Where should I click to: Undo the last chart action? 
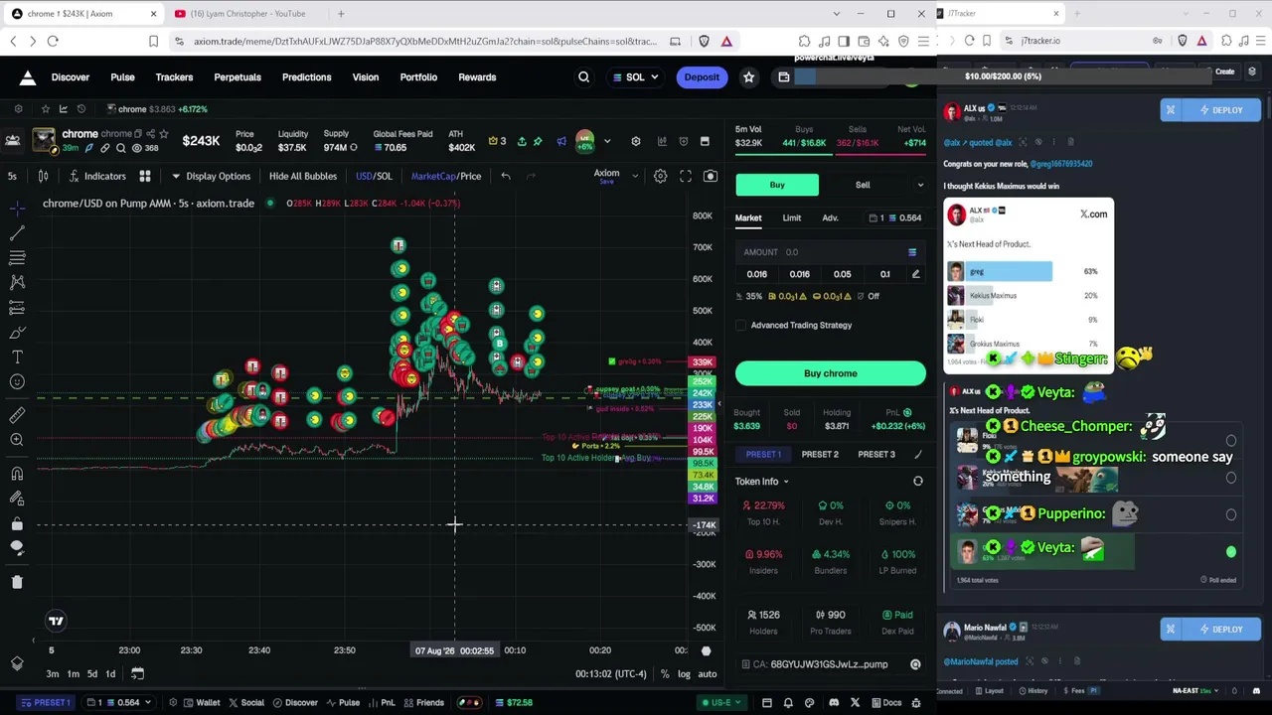[505, 176]
